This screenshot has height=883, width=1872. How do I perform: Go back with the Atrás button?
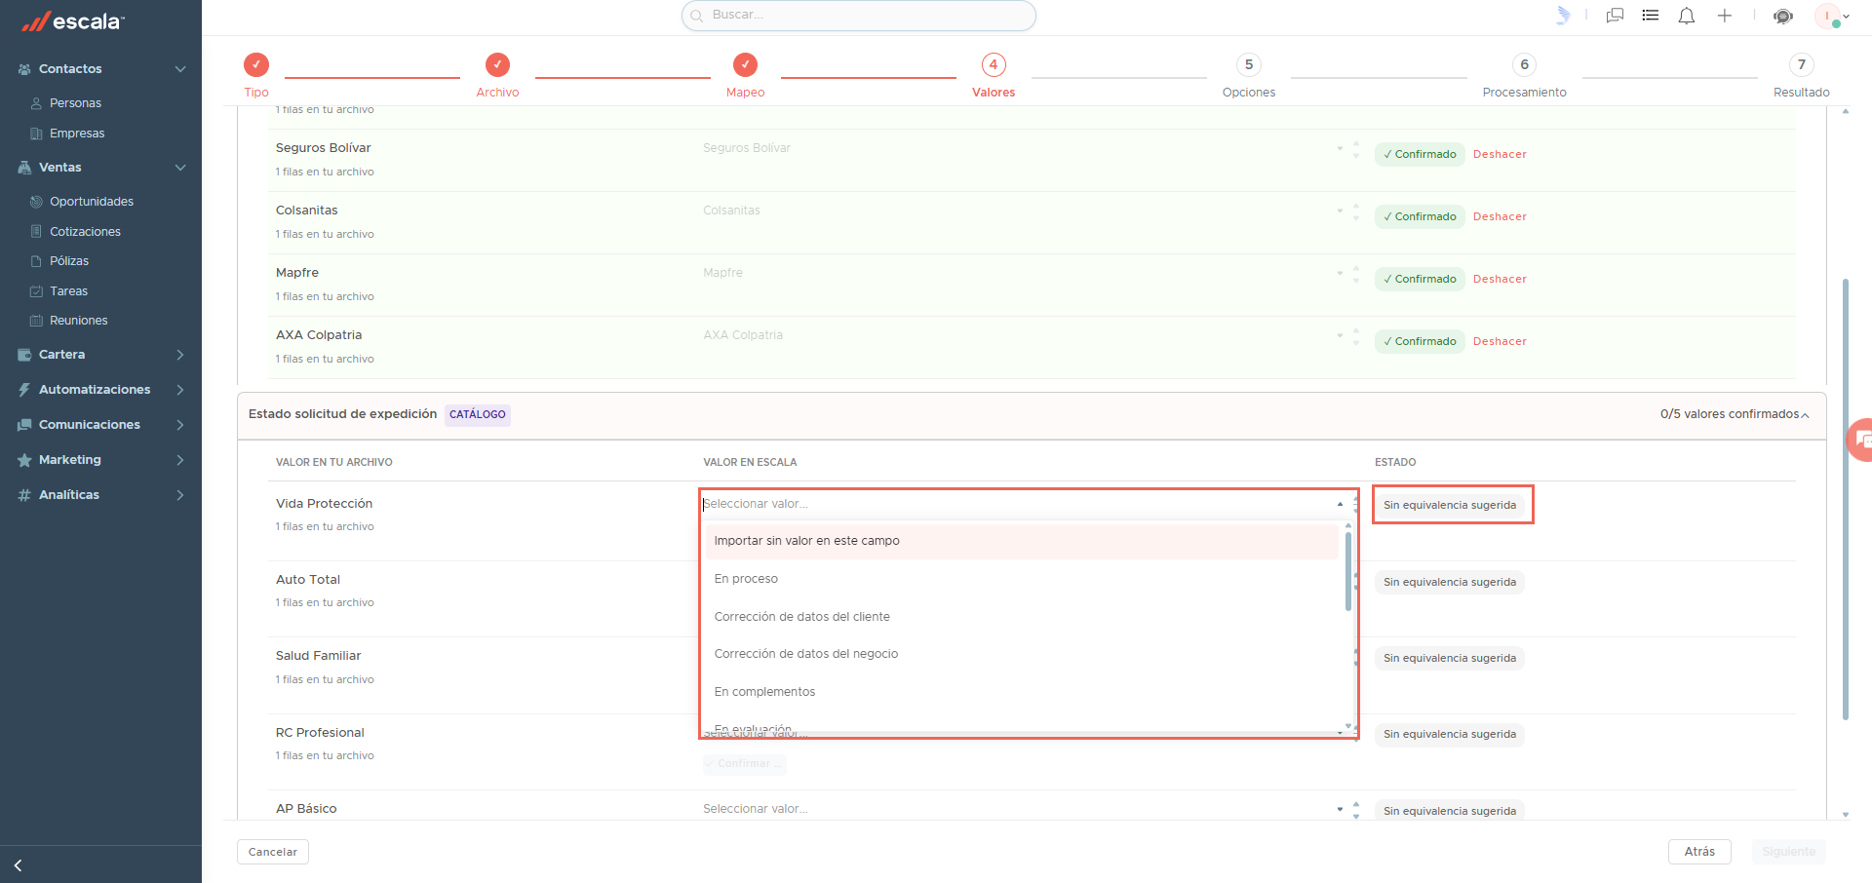pyautogui.click(x=1699, y=852)
